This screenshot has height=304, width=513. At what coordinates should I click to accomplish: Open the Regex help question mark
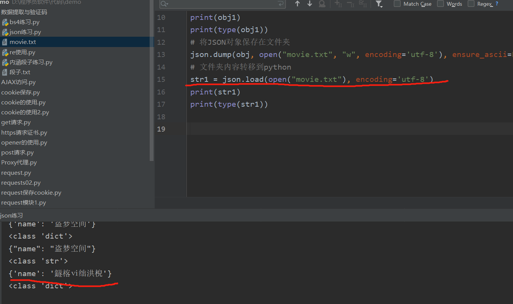(x=497, y=4)
